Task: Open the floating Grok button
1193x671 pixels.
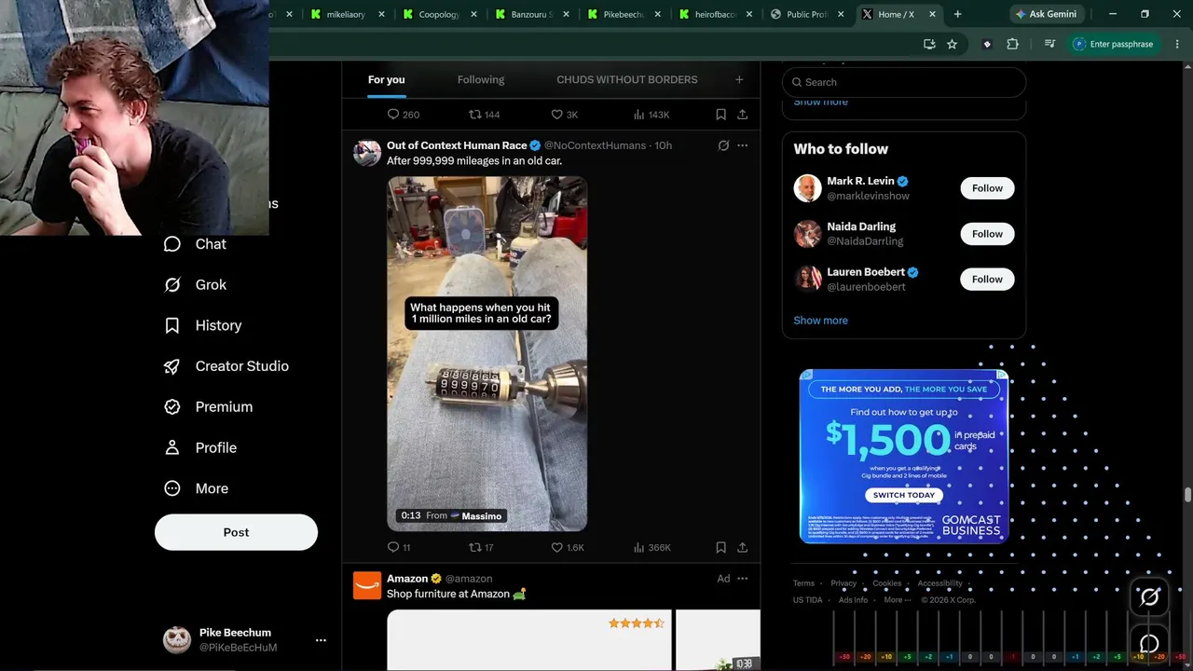Action: click(1149, 597)
